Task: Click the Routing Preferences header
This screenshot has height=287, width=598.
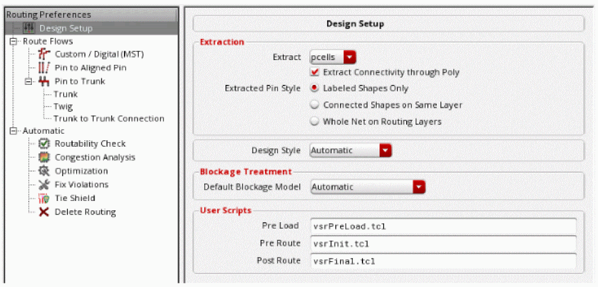Action: tap(91, 15)
